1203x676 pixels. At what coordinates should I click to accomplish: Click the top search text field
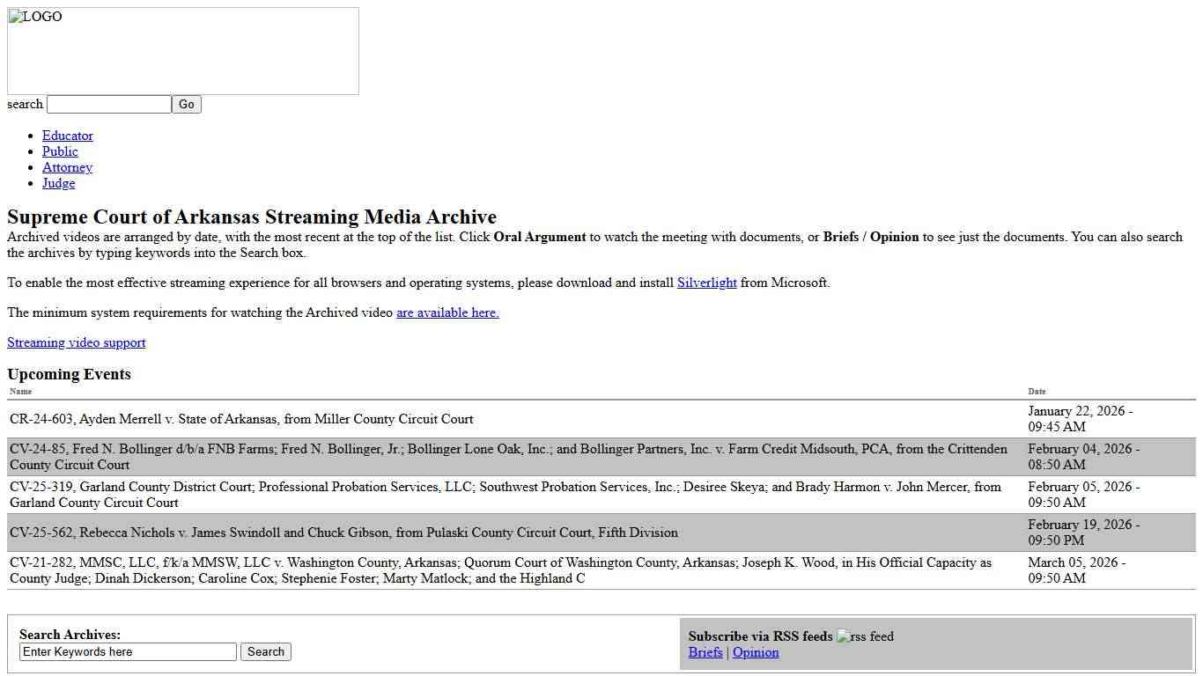click(108, 105)
